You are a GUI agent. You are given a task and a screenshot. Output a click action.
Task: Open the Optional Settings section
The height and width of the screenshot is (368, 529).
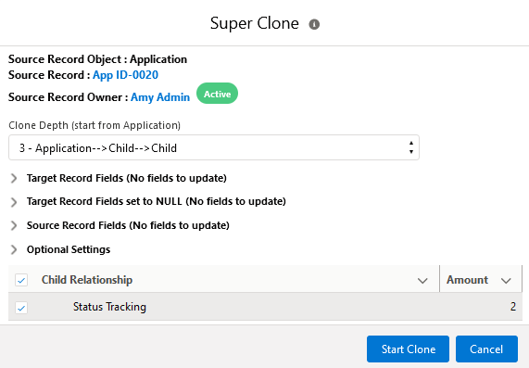[69, 249]
